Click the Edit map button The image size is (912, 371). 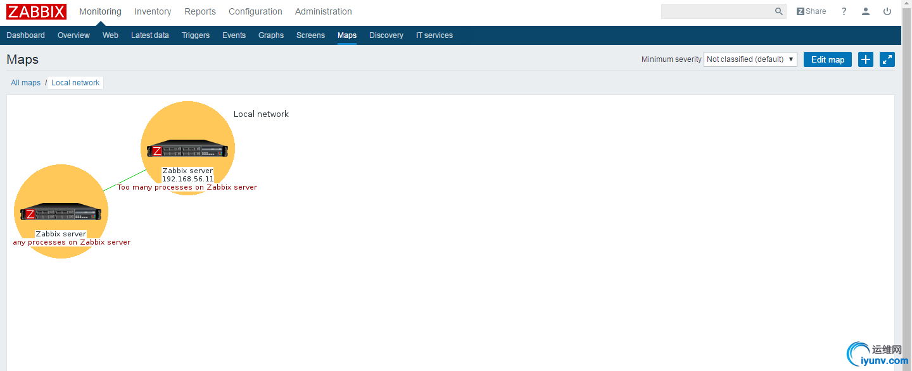828,59
